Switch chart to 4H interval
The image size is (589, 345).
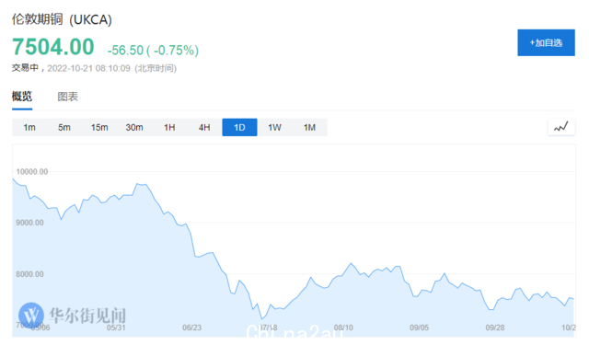204,127
